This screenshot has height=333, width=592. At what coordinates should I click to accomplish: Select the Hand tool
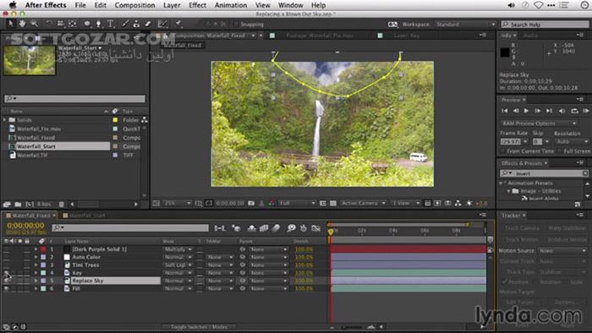click(22, 24)
